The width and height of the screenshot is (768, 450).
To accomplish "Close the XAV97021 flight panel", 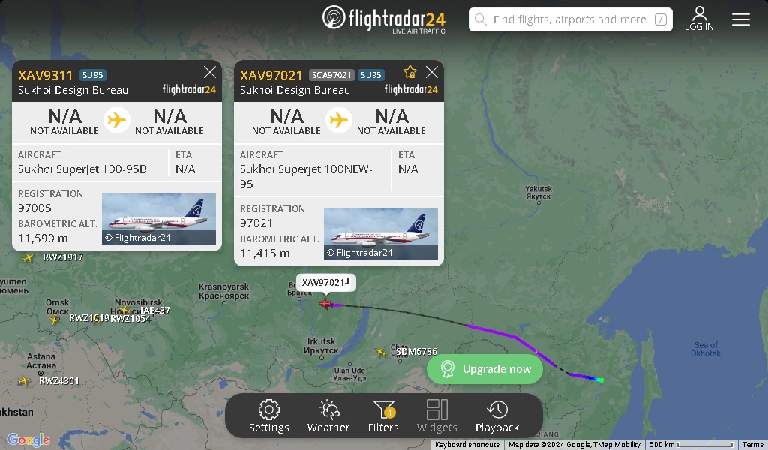I will [431, 73].
